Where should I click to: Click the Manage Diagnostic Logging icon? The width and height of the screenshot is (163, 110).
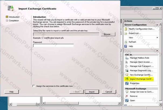(127, 71)
